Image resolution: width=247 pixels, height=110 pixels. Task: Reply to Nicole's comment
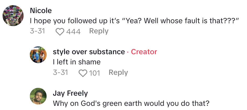click(x=99, y=31)
